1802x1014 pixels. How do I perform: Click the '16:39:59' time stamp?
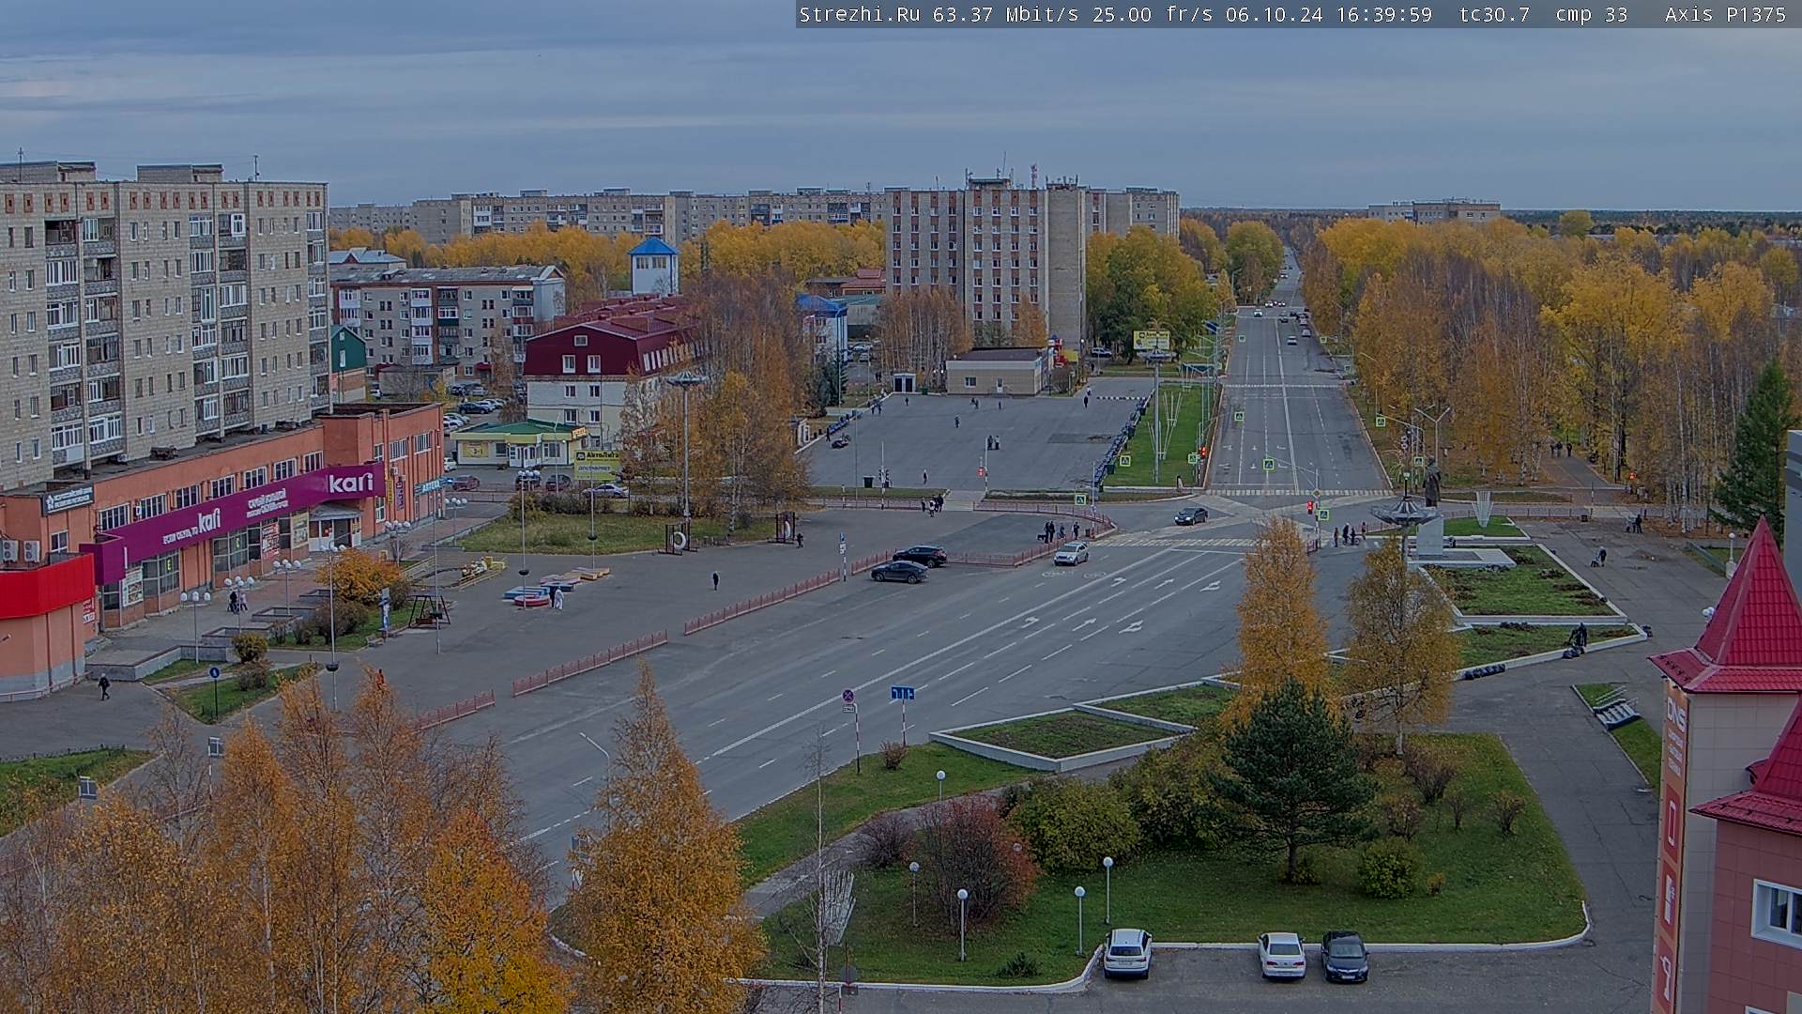[1383, 14]
